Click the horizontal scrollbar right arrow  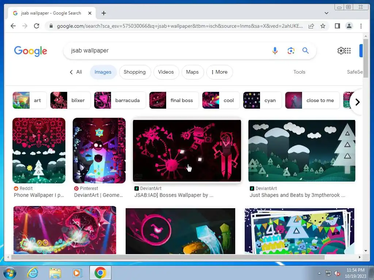[x=360, y=257]
